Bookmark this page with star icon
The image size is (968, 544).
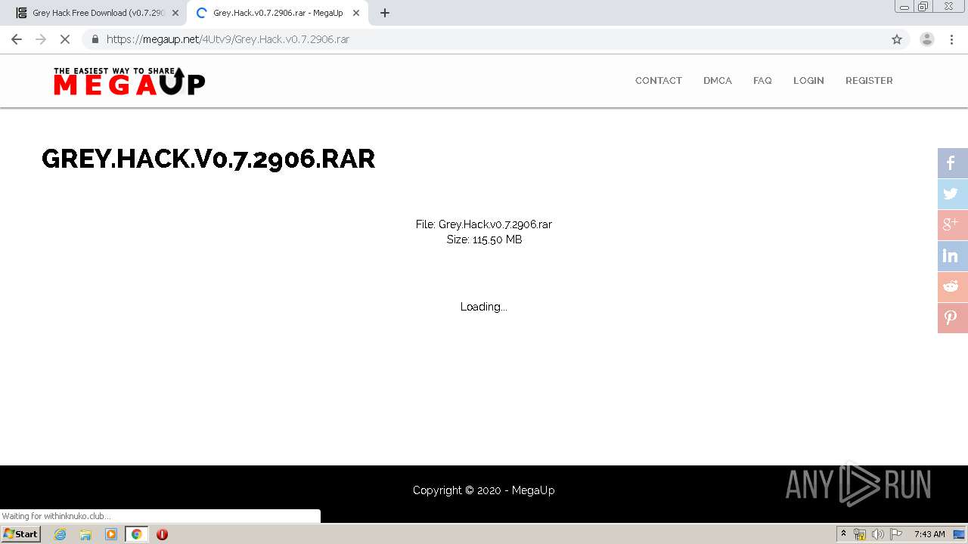[897, 39]
